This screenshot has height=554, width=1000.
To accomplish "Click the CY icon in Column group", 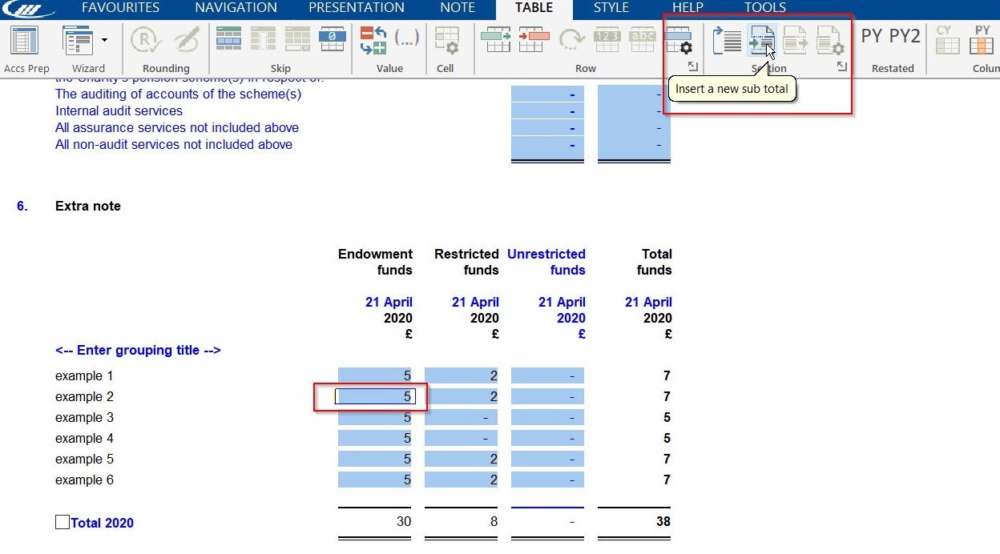I will [x=948, y=38].
